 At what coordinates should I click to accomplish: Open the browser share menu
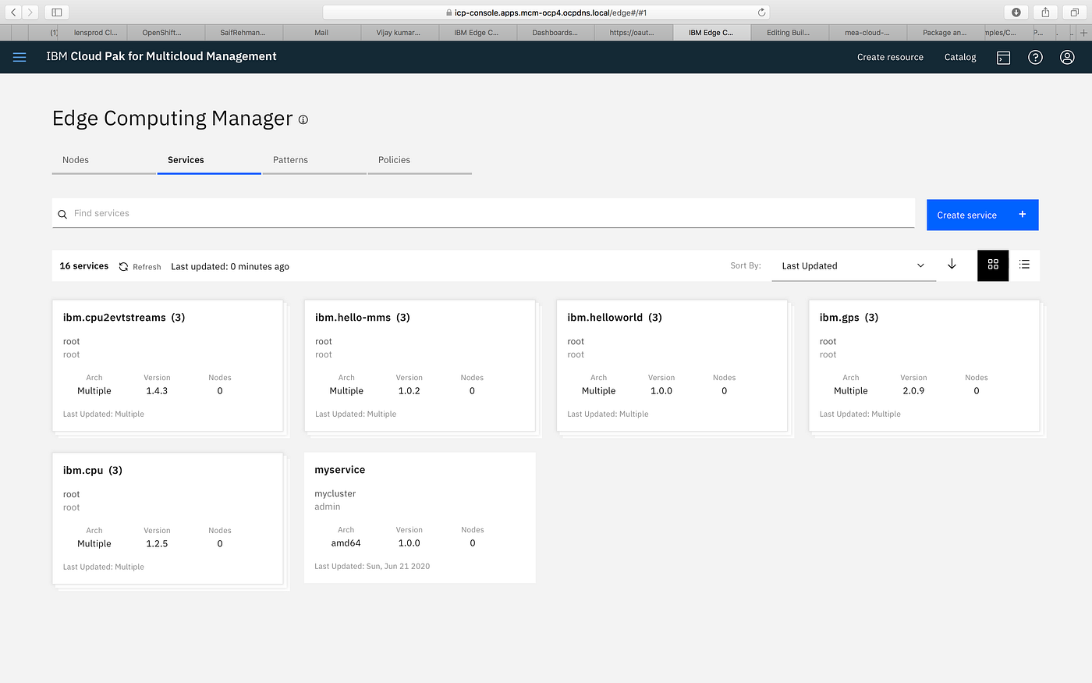1044,12
